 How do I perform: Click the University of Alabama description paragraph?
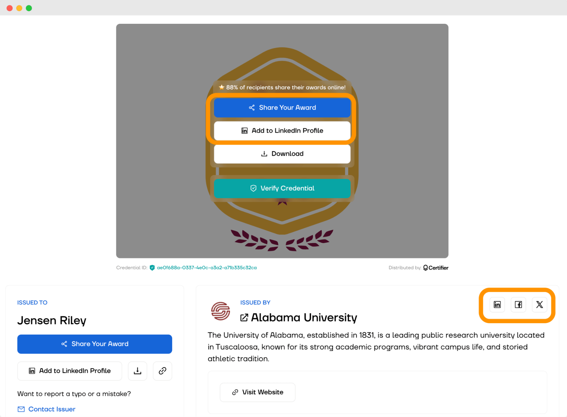(376, 347)
